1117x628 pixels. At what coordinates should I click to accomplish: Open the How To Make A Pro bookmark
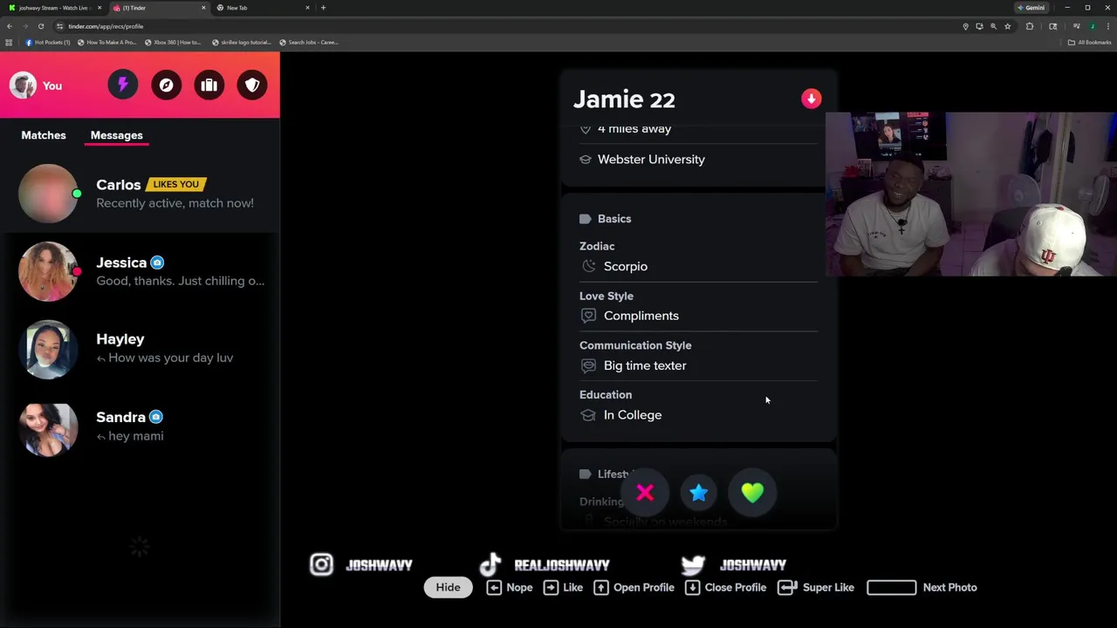point(107,42)
